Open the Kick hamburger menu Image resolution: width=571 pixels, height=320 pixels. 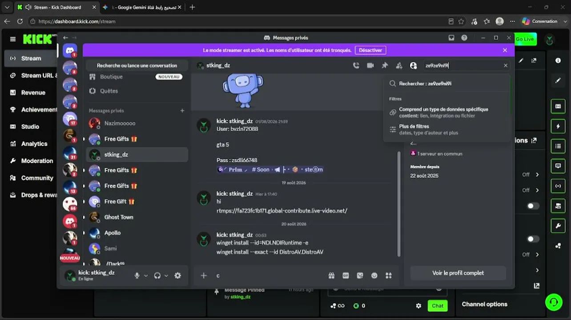(12, 39)
